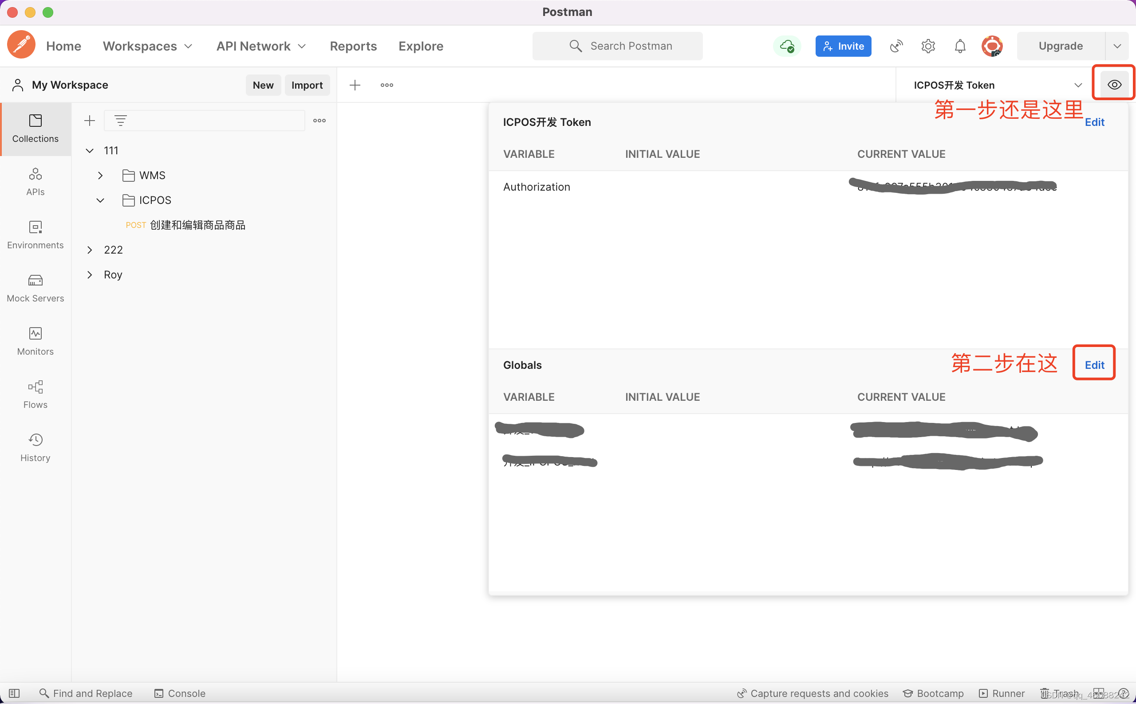Viewport: 1136px width, 704px height.
Task: Click the Import button
Action: pyautogui.click(x=307, y=85)
